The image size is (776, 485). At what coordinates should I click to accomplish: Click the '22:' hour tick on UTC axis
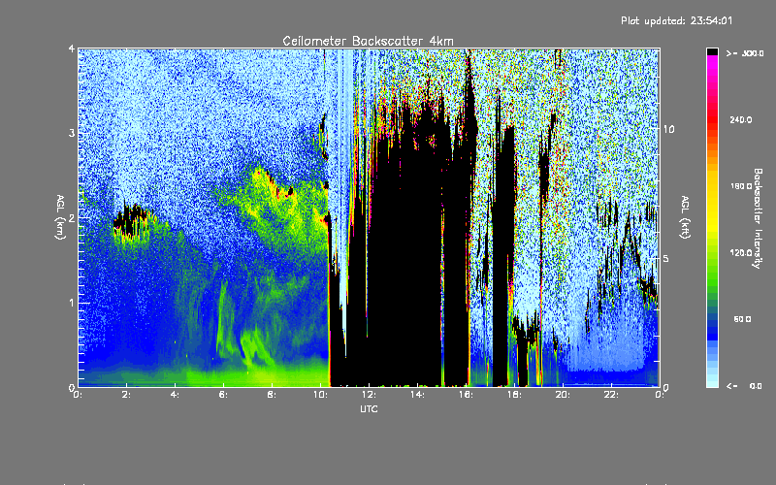[611, 395]
